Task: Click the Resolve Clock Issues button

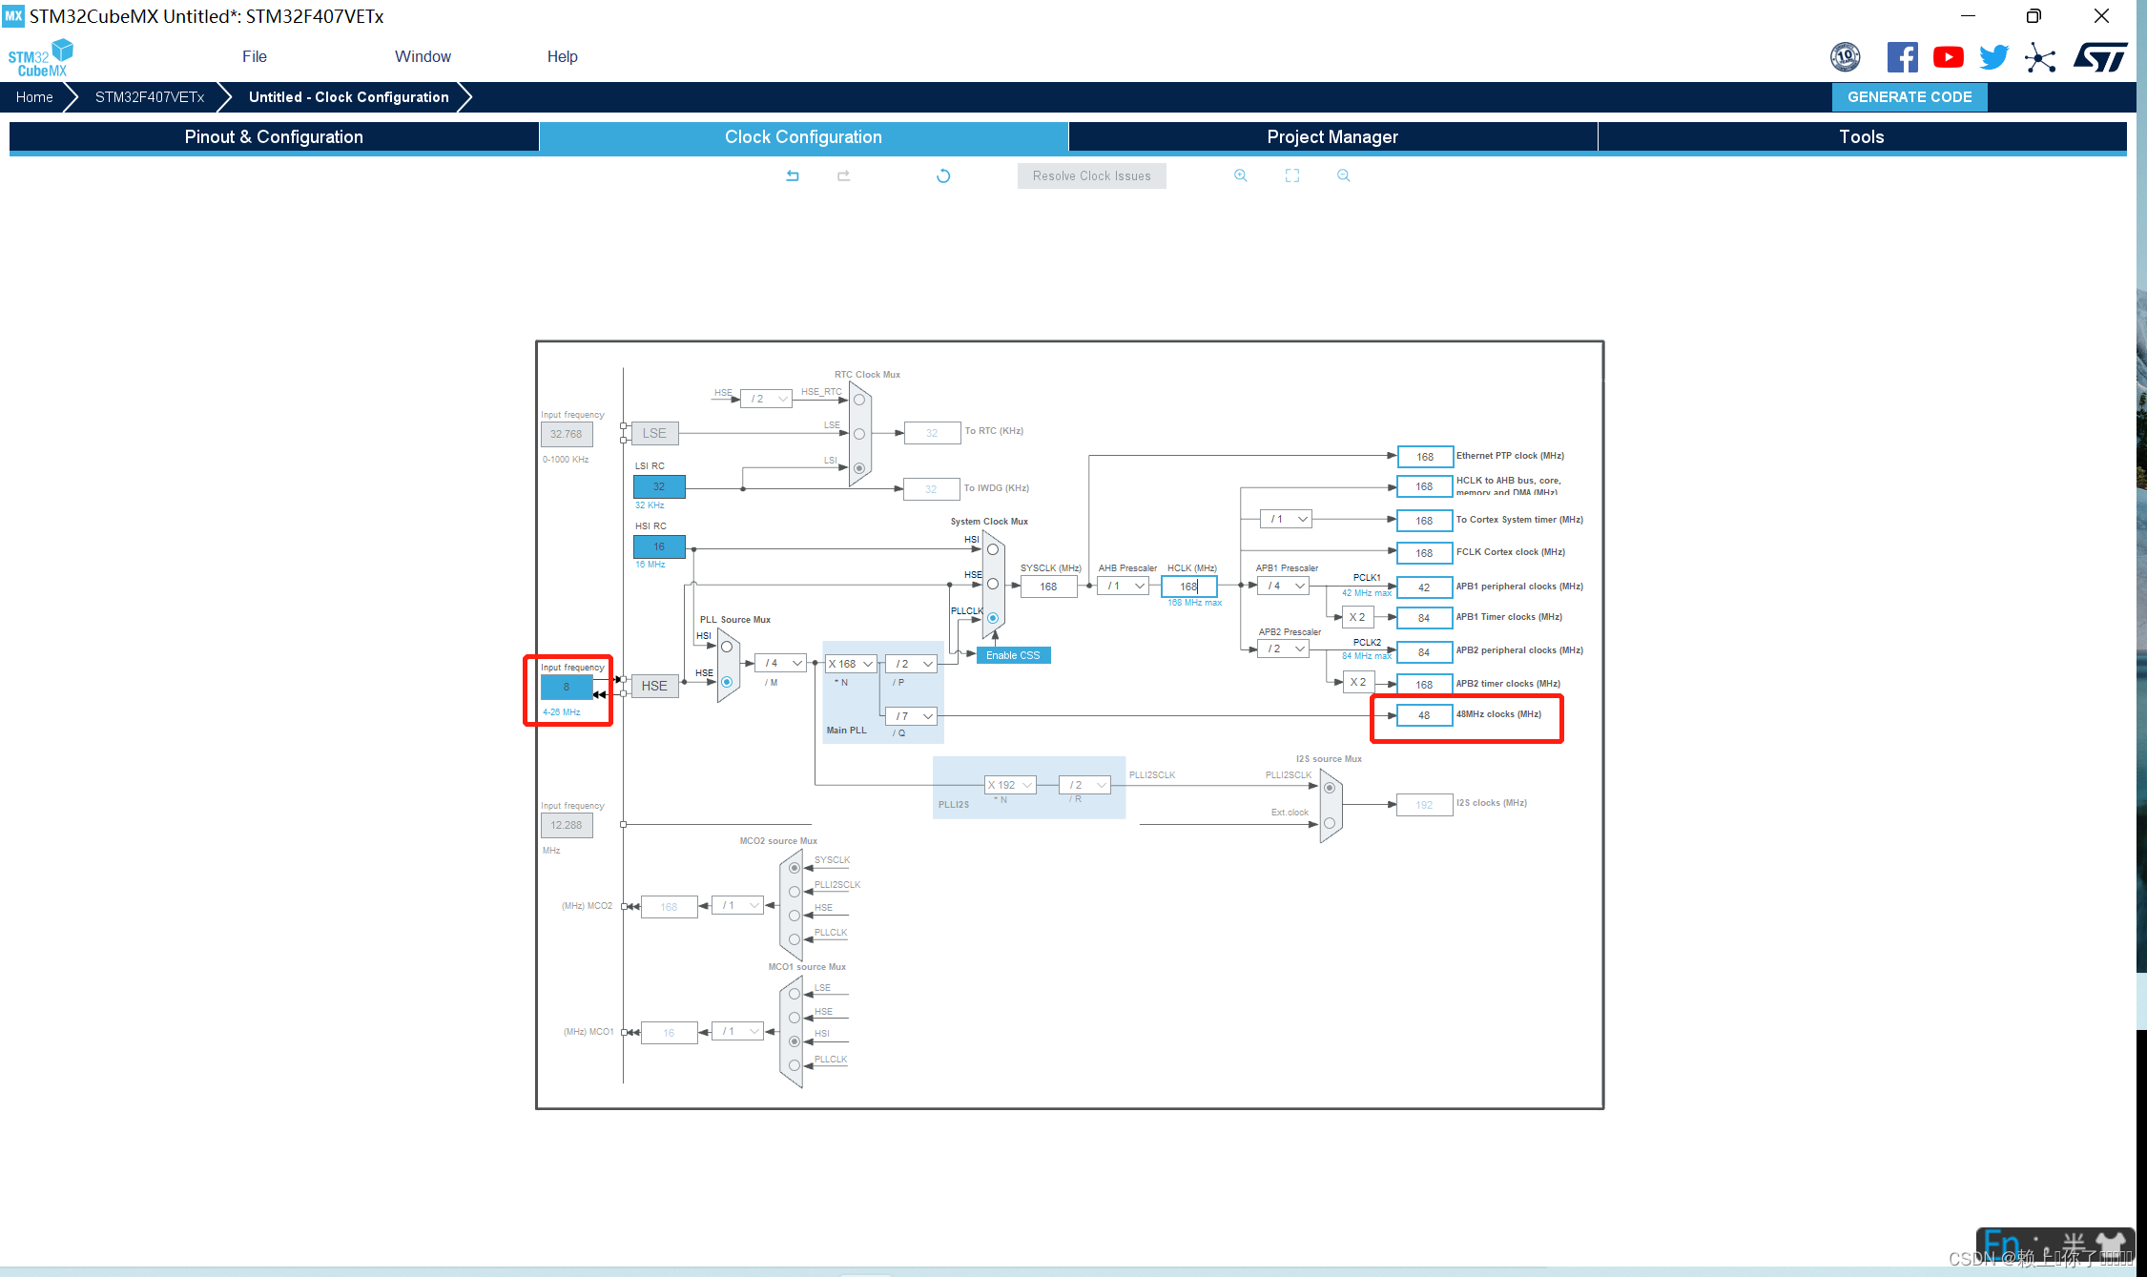Action: [x=1090, y=175]
